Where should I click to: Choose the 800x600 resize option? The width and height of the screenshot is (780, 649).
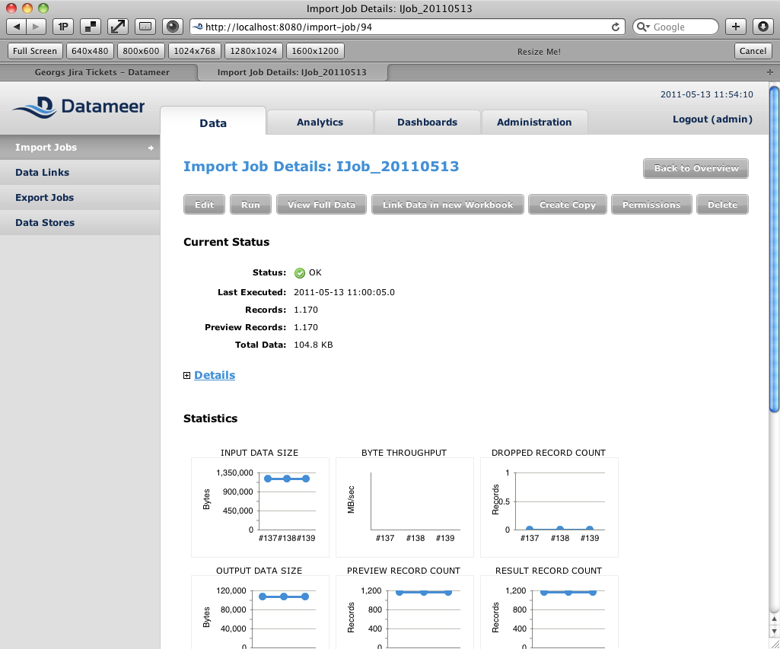[x=141, y=51]
